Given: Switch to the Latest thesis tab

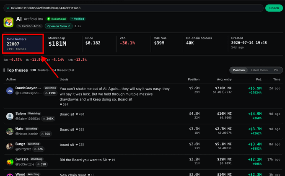Looking at the screenshot, I should [x=259, y=70].
